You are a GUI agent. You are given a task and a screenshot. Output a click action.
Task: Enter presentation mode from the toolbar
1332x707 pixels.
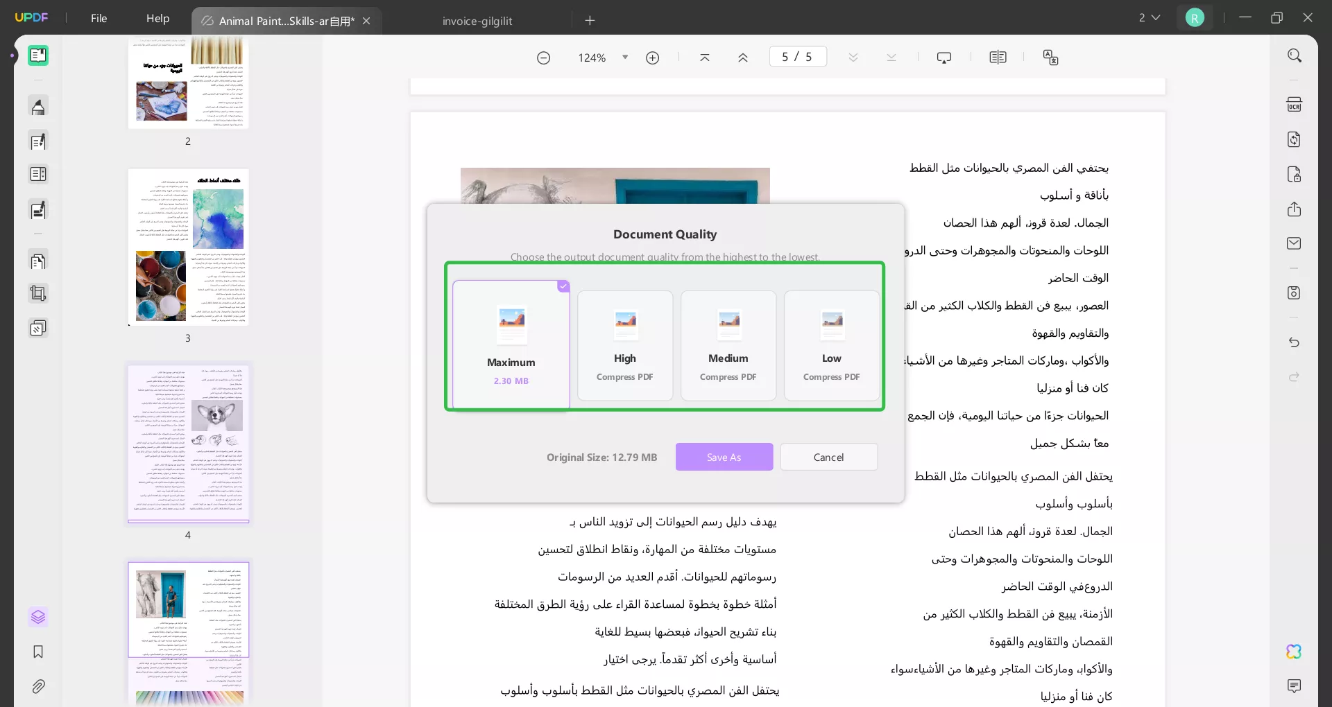coord(945,58)
